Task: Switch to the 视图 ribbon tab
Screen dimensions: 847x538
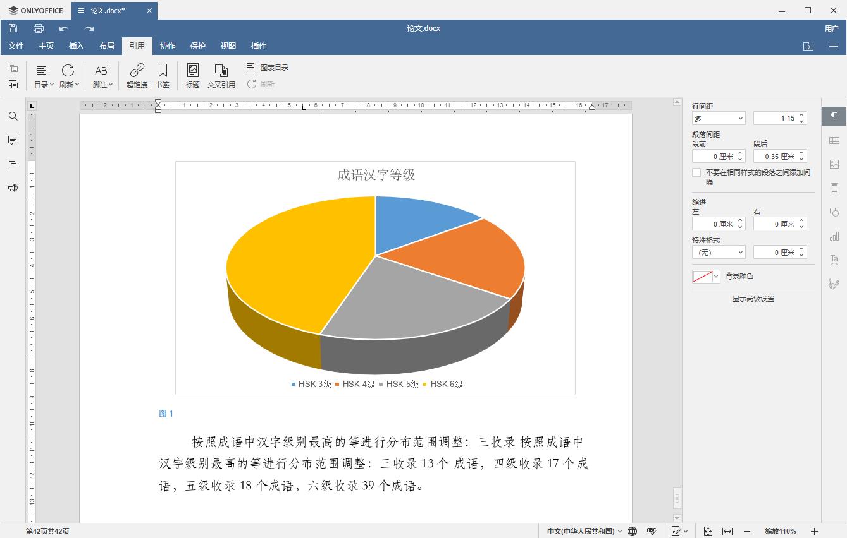Action: pos(228,45)
